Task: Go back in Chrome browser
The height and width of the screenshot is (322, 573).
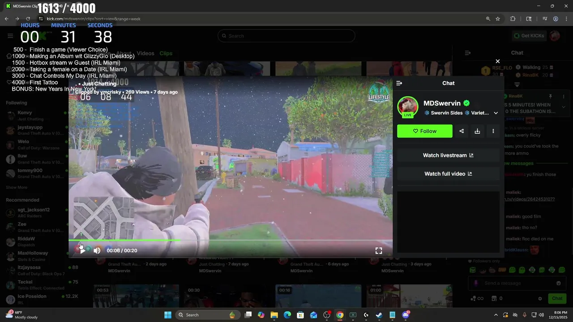Action: 7,19
